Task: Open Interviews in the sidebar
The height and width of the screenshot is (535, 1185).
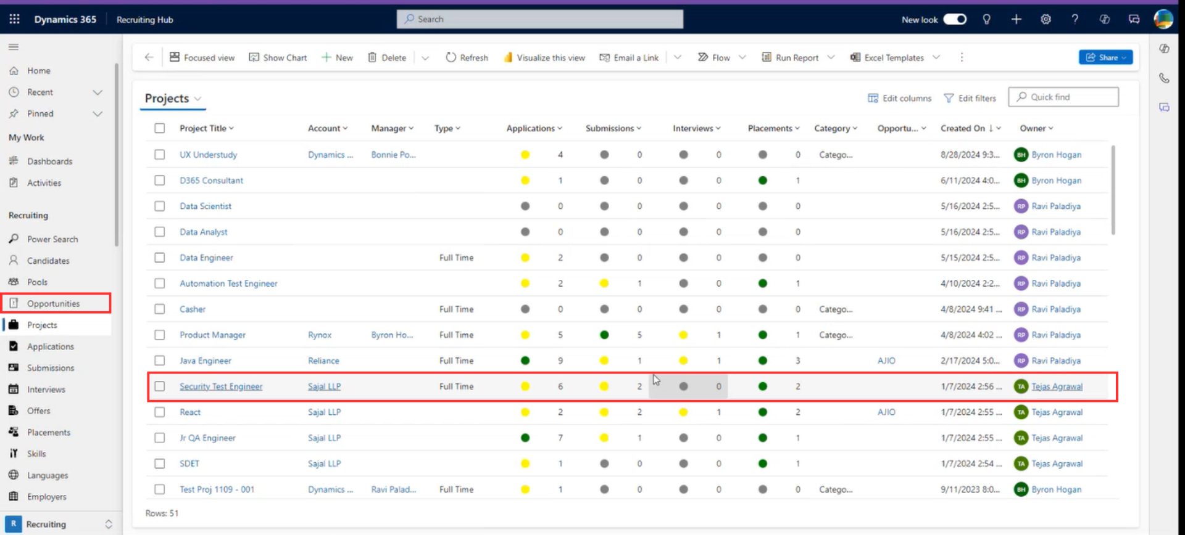Action: click(x=46, y=390)
